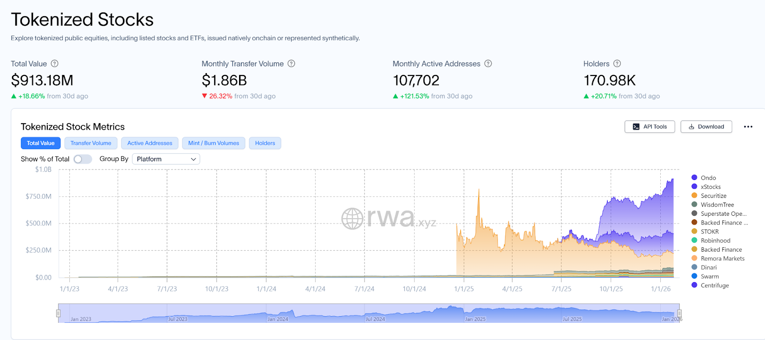Open the three-dot more options menu

point(748,127)
